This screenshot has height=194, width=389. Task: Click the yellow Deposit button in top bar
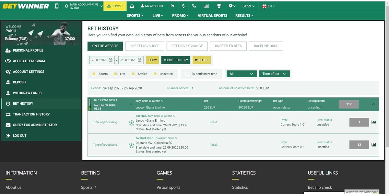(115, 6)
